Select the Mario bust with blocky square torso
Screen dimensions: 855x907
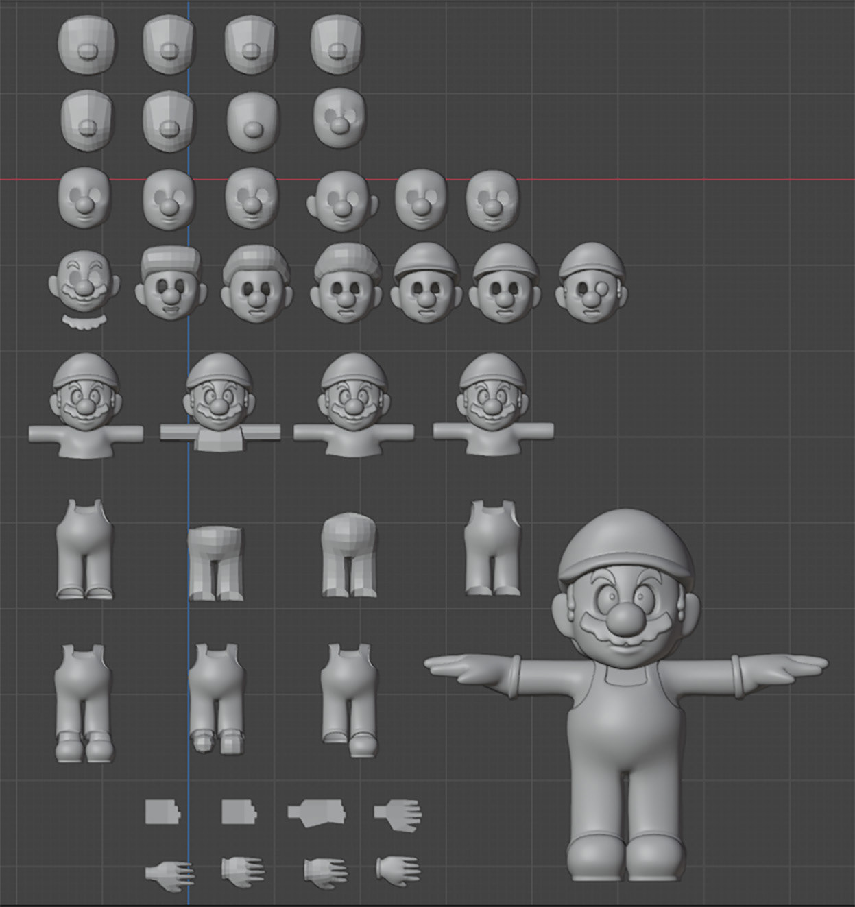coord(219,402)
